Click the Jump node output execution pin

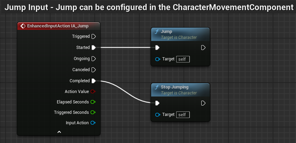point(203,48)
